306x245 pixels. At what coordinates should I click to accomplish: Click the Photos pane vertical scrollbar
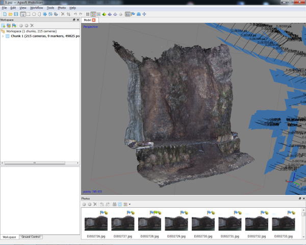(x=303, y=224)
